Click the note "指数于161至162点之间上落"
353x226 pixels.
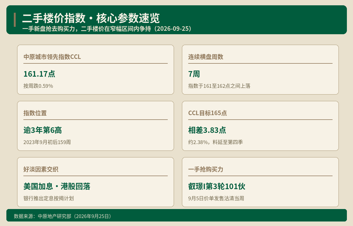tap(219, 86)
